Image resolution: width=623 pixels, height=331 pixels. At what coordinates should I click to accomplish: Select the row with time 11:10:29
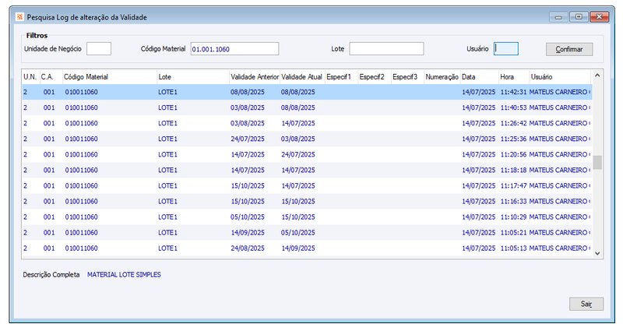click(x=307, y=217)
